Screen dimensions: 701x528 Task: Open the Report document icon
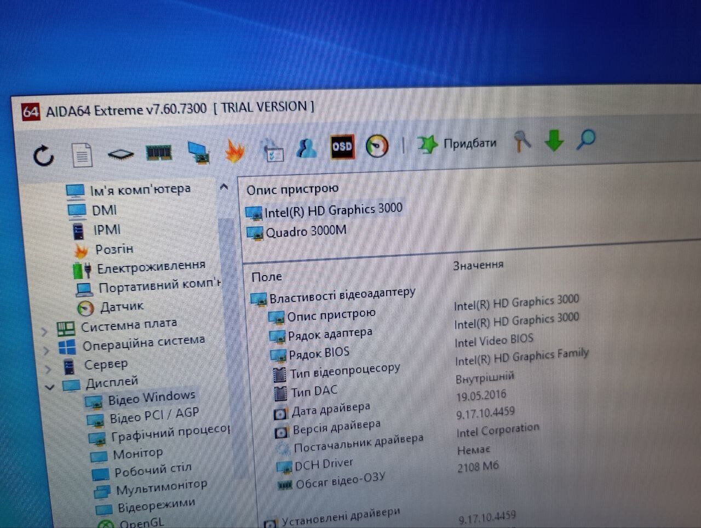pos(82,155)
